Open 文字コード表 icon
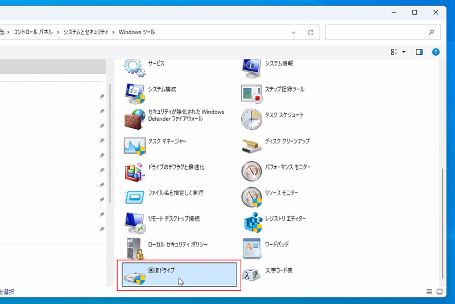The image size is (455, 304). click(x=251, y=274)
